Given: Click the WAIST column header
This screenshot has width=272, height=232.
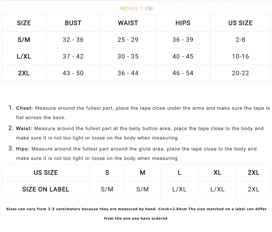Looking at the screenshot, I should [x=128, y=23].
